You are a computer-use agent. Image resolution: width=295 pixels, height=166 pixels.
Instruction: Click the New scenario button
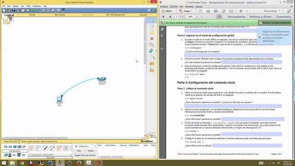(x=79, y=151)
